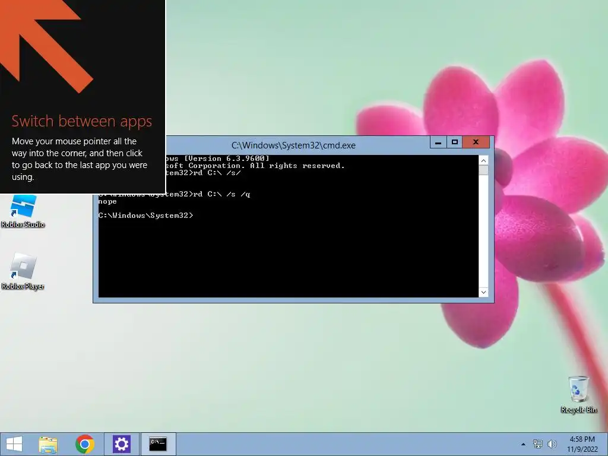Launch Google Chrome from the taskbar

point(85,444)
